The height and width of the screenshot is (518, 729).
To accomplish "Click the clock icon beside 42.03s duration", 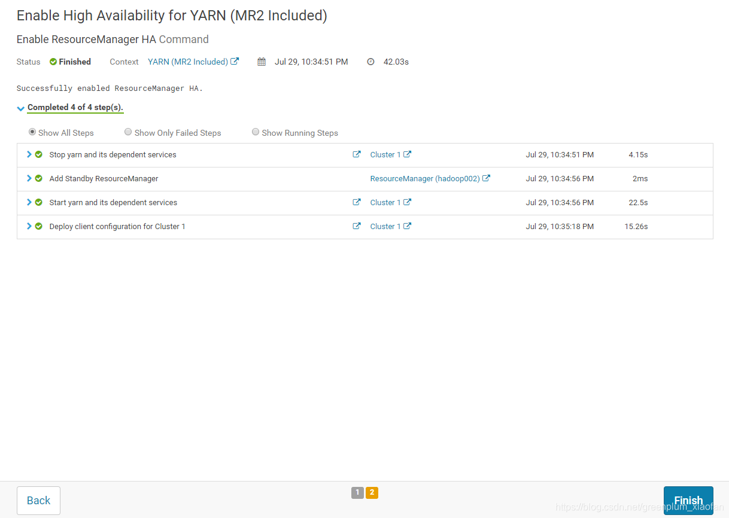I will tap(370, 62).
